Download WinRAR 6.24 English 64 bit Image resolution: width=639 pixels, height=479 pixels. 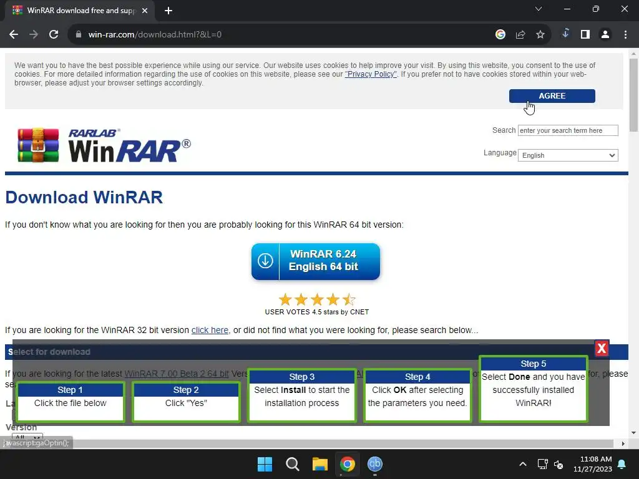[315, 261]
